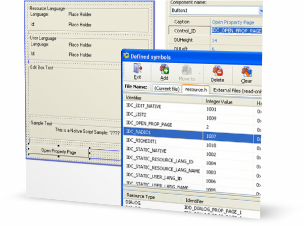Click the Exit icon in Defined symbols toolbar
The image size is (304, 226).
tap(137, 73)
